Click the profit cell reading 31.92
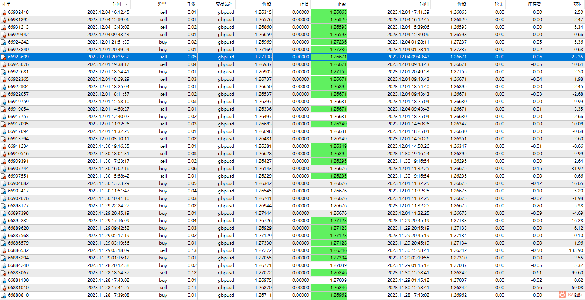Viewport: 585px width, 300px height. (577, 169)
